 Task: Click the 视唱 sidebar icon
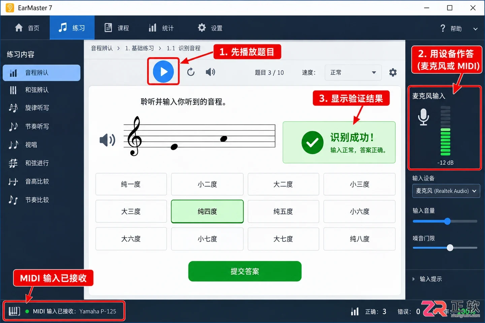tap(13, 145)
